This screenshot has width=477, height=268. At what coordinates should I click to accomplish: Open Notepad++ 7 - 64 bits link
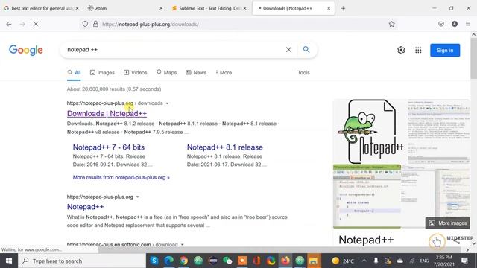point(109,147)
